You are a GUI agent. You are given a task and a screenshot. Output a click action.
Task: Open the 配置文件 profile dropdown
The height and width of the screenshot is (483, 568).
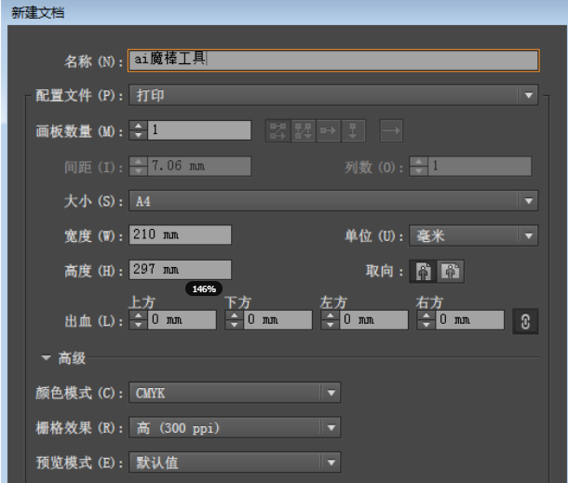(333, 95)
